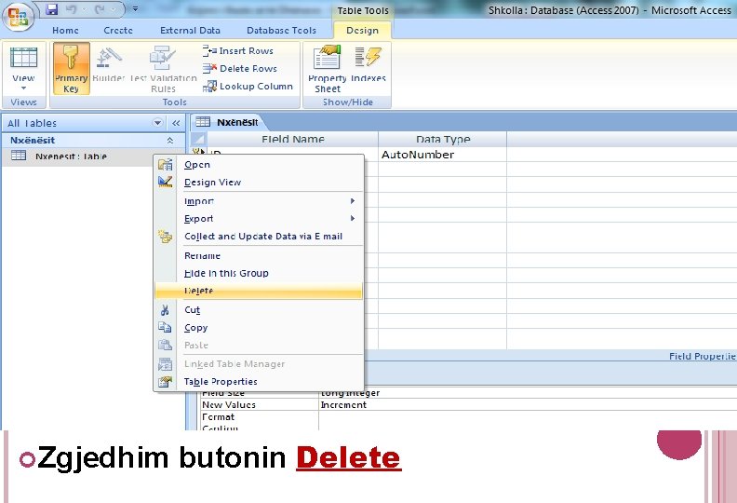Open the External Data tab
The width and height of the screenshot is (737, 503).
(190, 30)
